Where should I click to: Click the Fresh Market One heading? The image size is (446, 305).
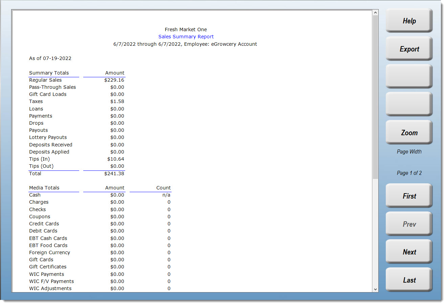[x=186, y=29]
